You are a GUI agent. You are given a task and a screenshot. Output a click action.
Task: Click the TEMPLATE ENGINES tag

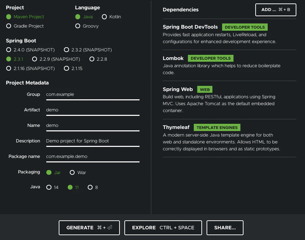[x=217, y=127]
